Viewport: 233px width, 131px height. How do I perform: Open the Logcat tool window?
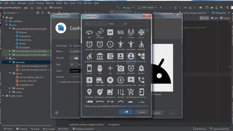point(48,129)
